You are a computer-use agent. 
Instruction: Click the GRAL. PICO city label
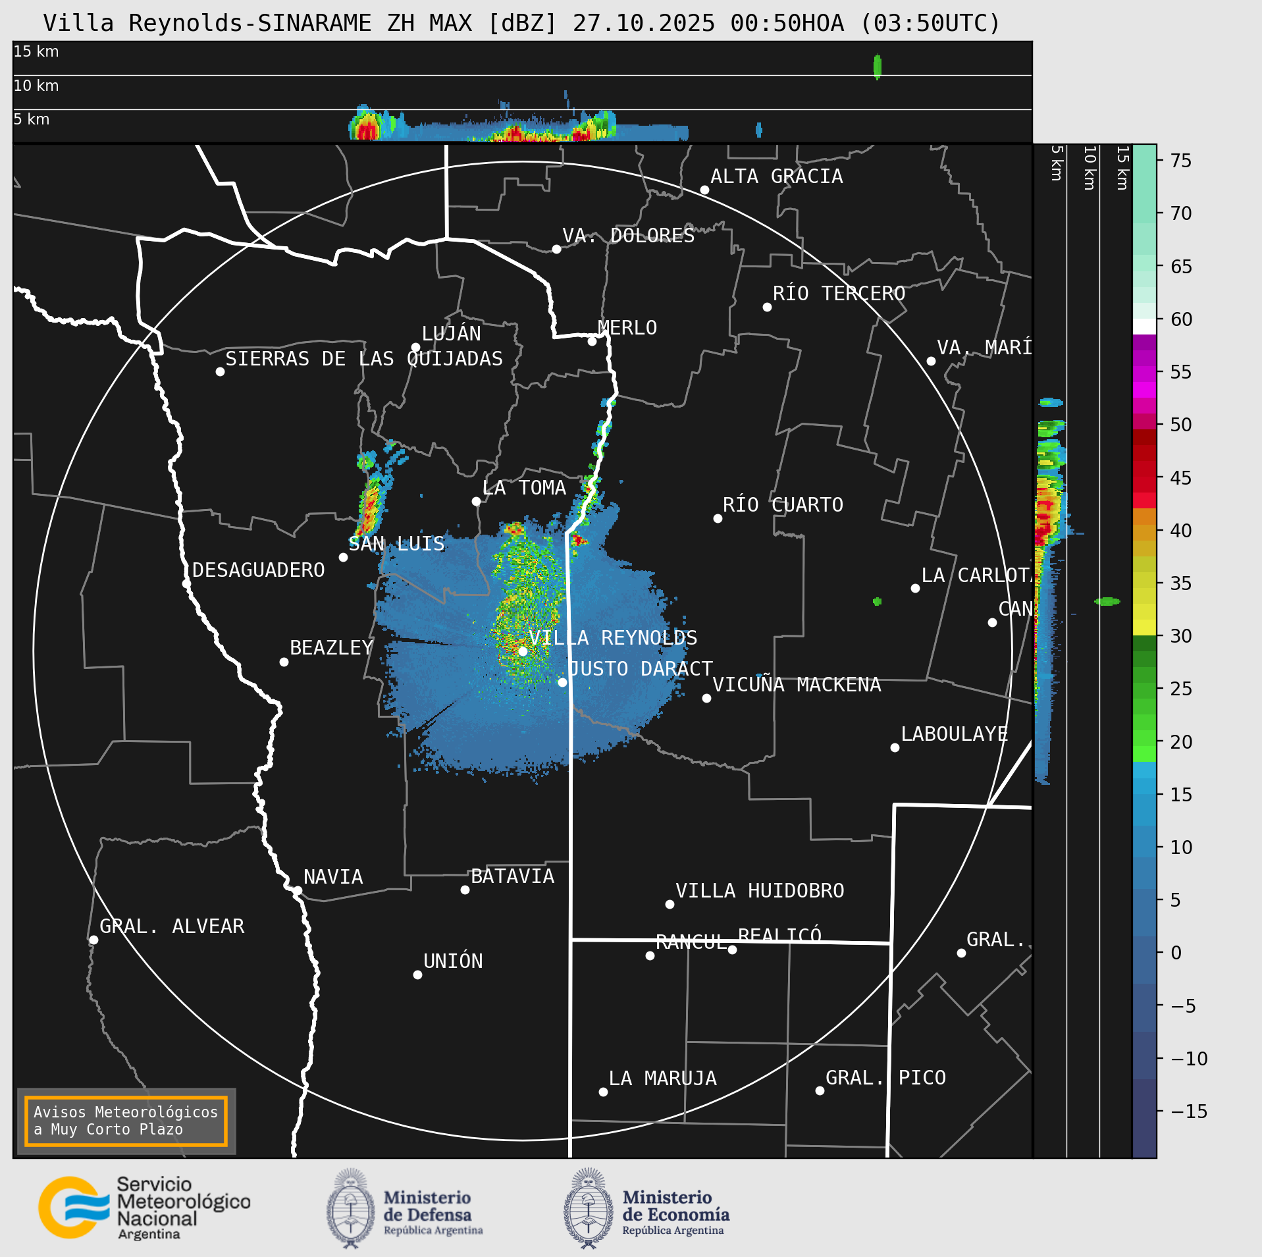pyautogui.click(x=885, y=1078)
